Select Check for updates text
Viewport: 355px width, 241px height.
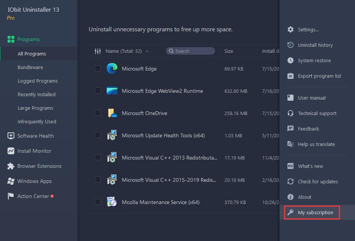(x=318, y=181)
